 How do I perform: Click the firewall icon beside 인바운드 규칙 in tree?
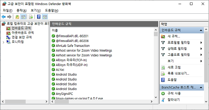[x=8, y=28]
